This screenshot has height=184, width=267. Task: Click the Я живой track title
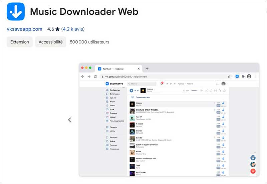click(x=139, y=124)
